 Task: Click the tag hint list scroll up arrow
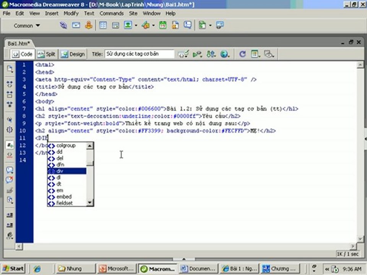(x=90, y=146)
